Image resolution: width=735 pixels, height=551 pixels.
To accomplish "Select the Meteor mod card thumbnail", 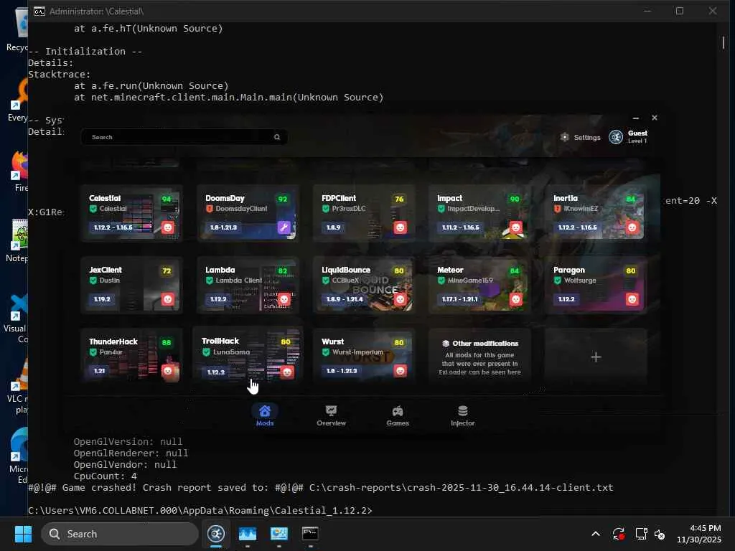I will coord(479,285).
